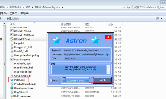Screen dimensions: 166x99
Task: Toggle the Backup checkbox in Astron patcher
Action: (x=51, y=81)
